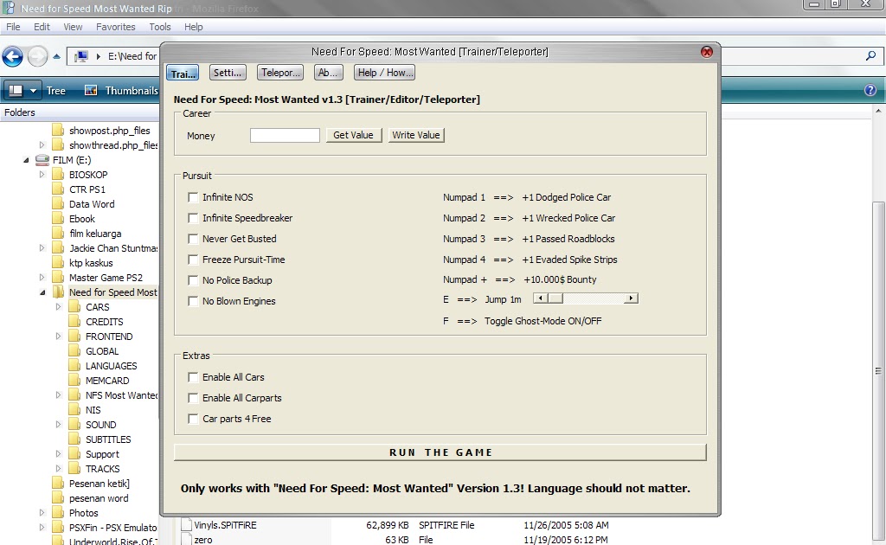Viewport: 886px width, 545px height.
Task: Collapse Need for Speed Most Wanted folder
Action: (x=42, y=292)
